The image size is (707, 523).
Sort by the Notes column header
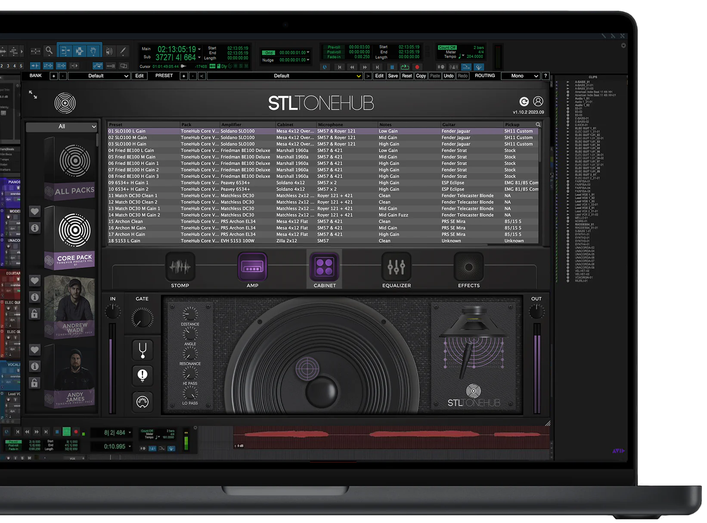409,125
